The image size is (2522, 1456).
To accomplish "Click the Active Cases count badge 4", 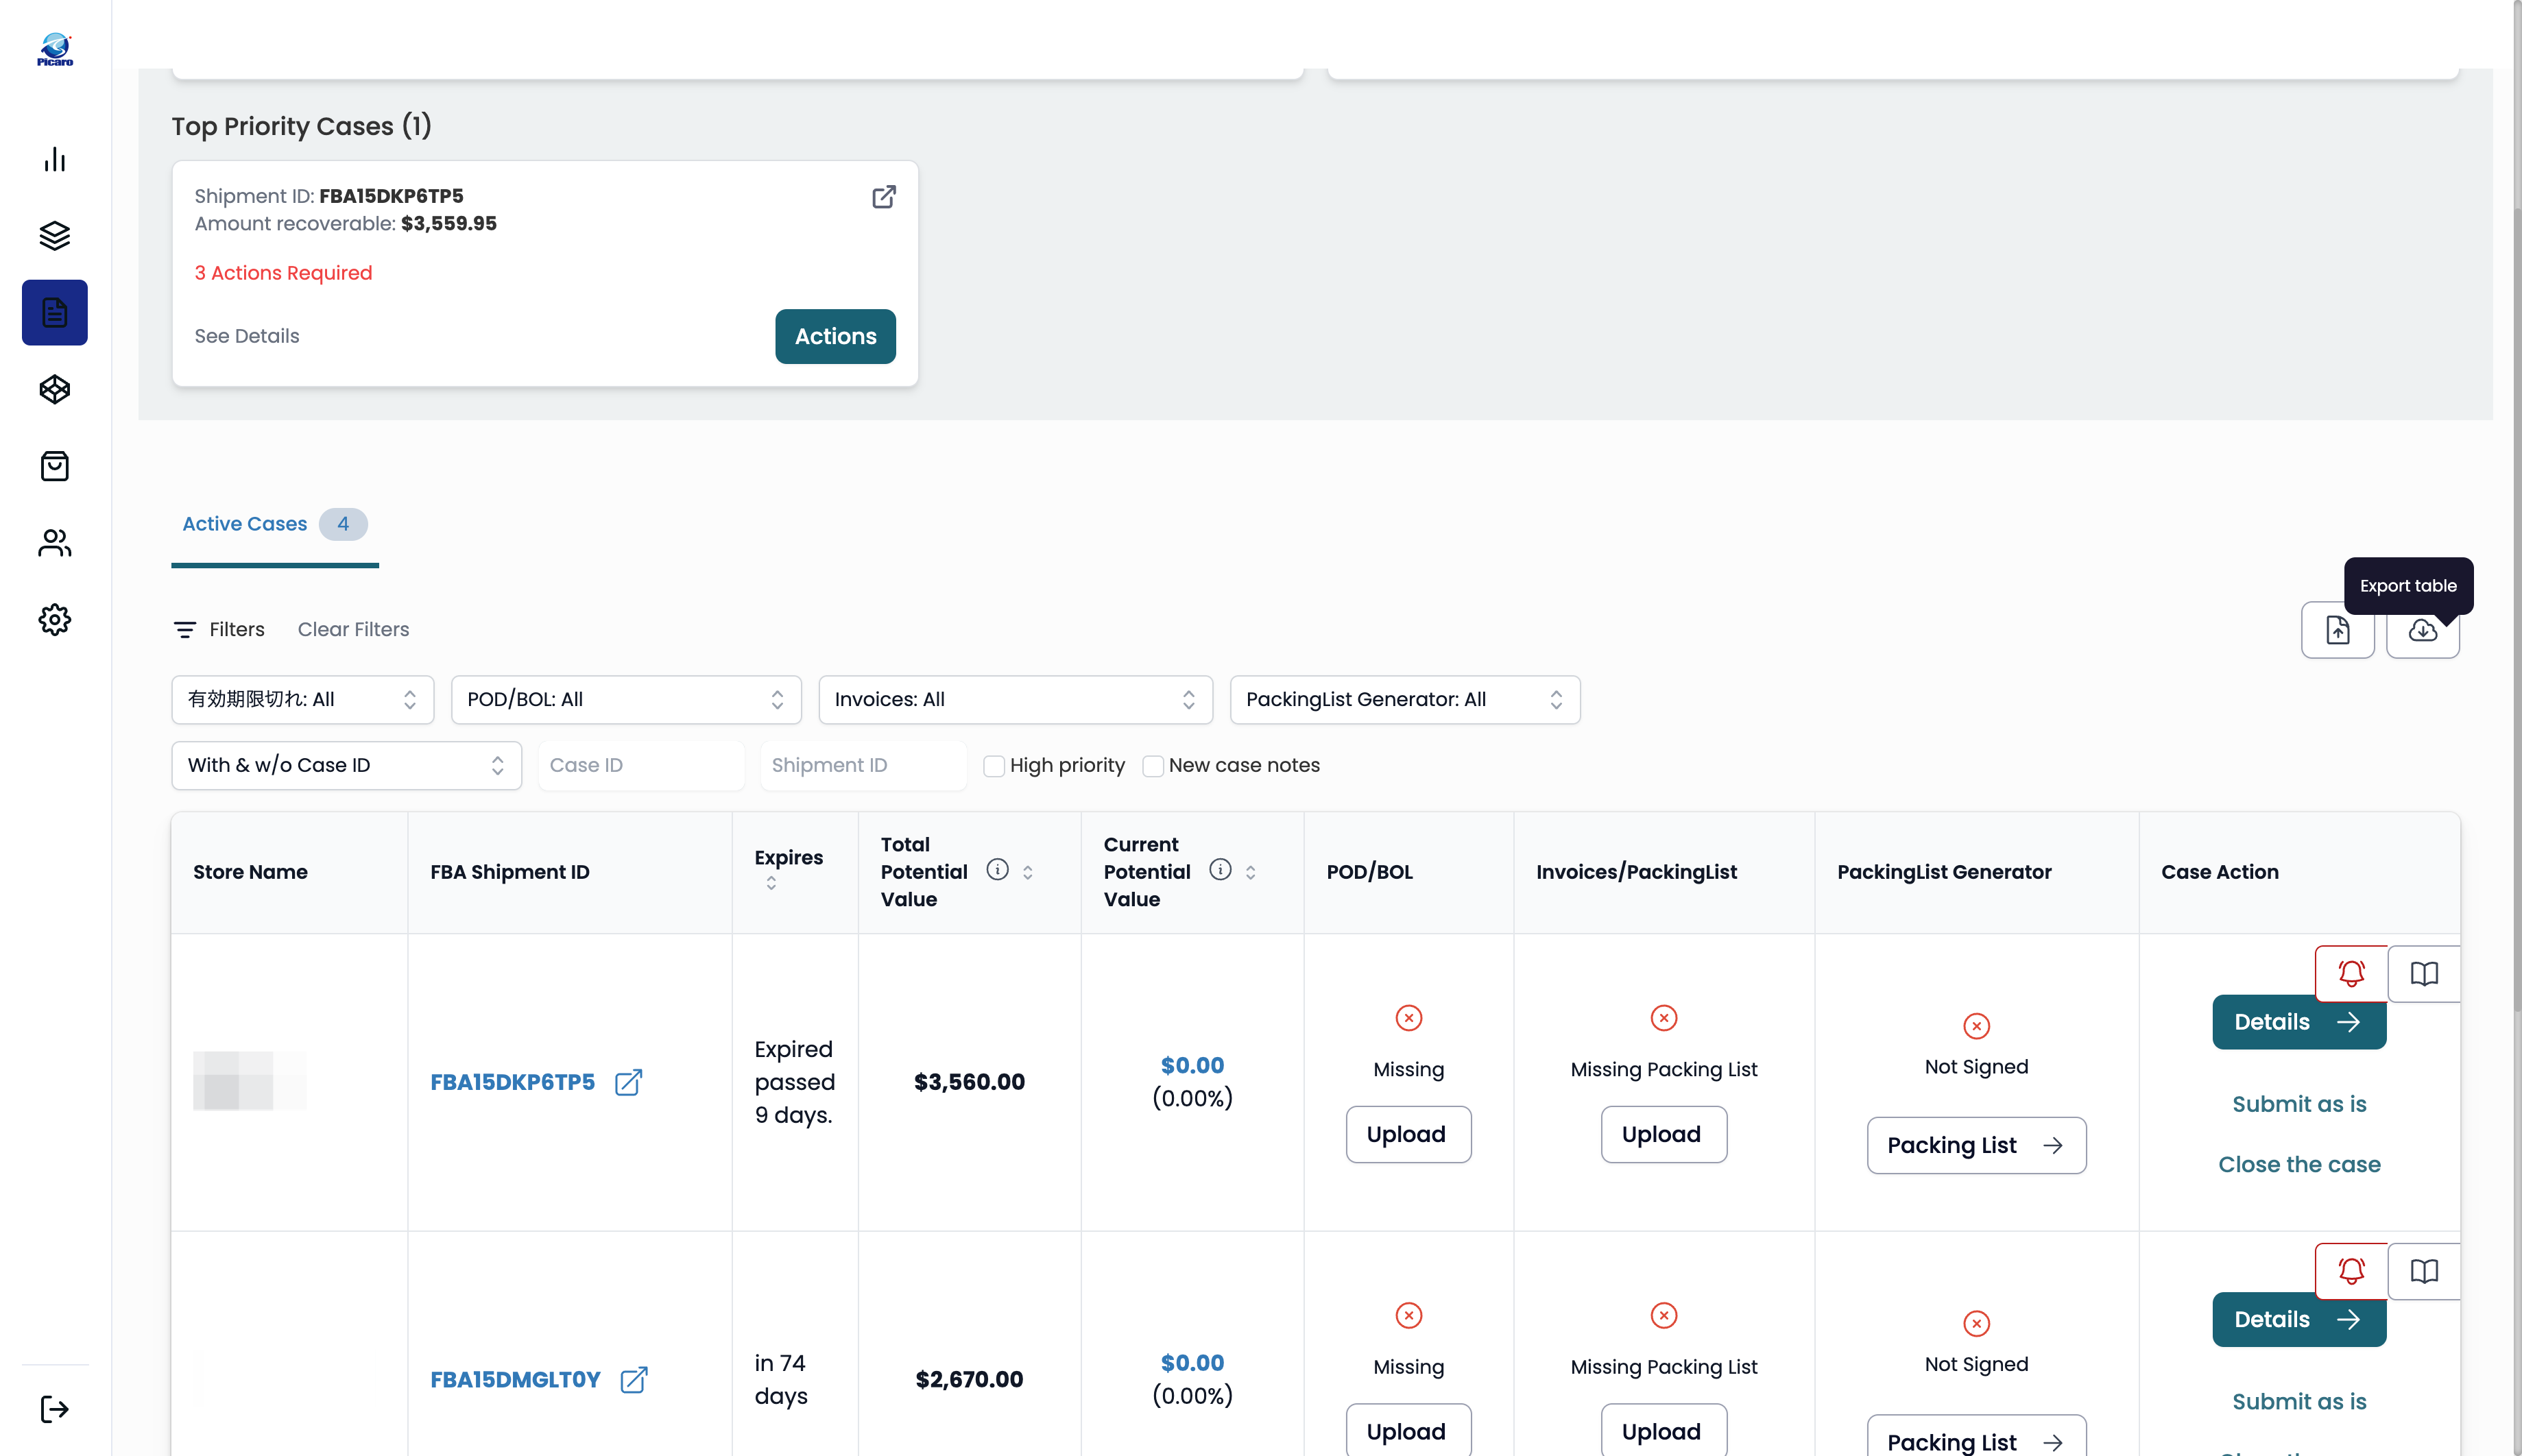I will [x=343, y=524].
